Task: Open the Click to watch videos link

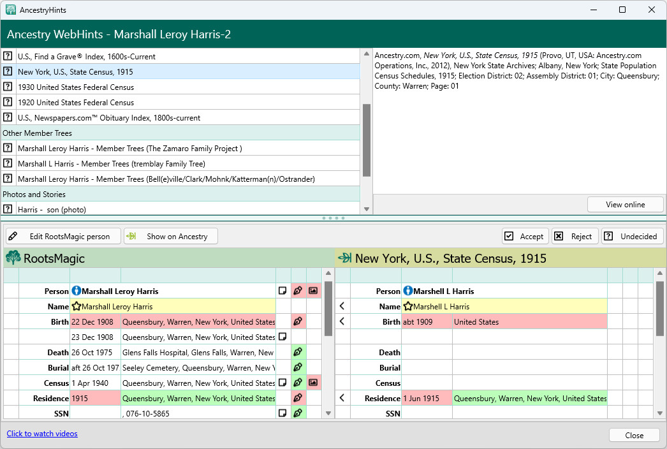Action: coord(42,434)
